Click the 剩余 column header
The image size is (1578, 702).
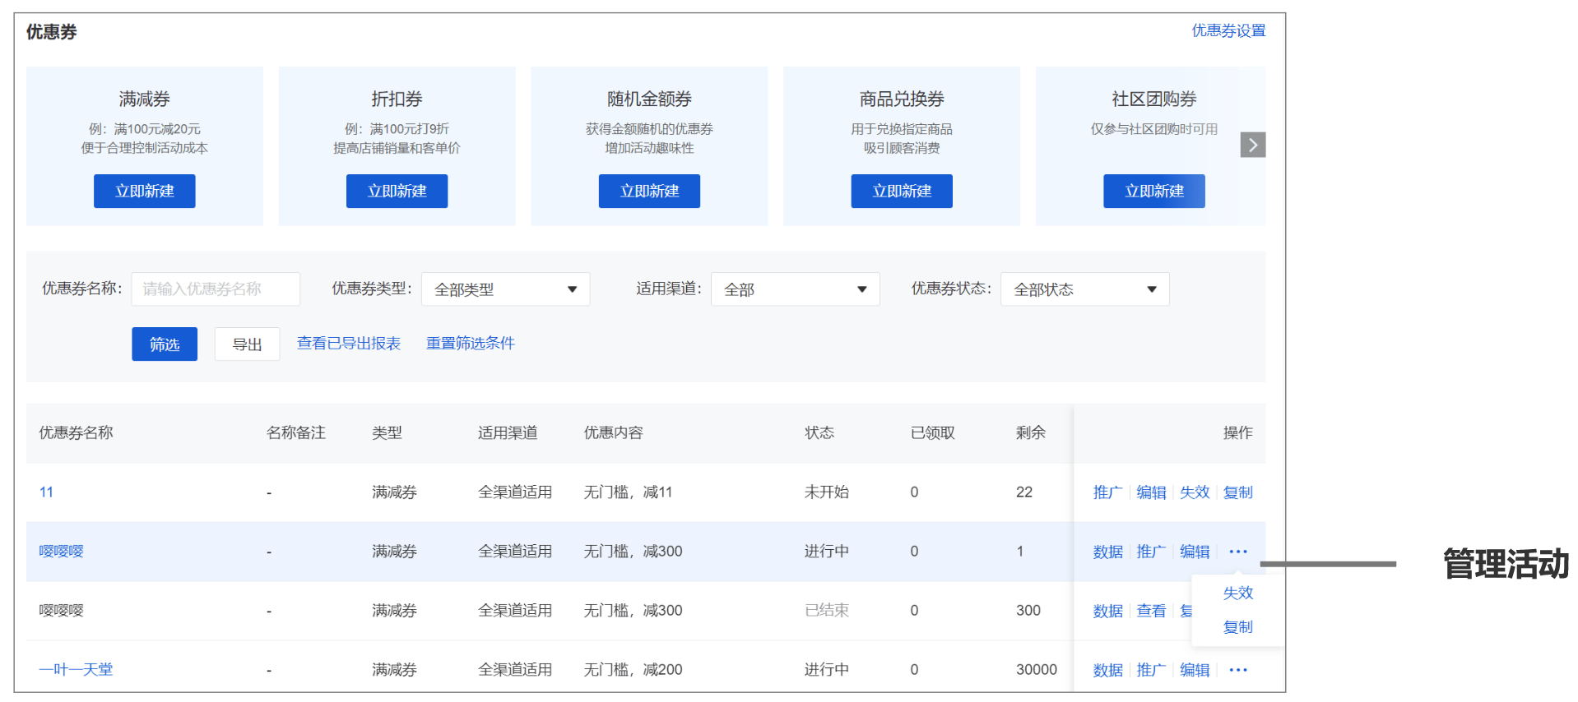(1031, 432)
